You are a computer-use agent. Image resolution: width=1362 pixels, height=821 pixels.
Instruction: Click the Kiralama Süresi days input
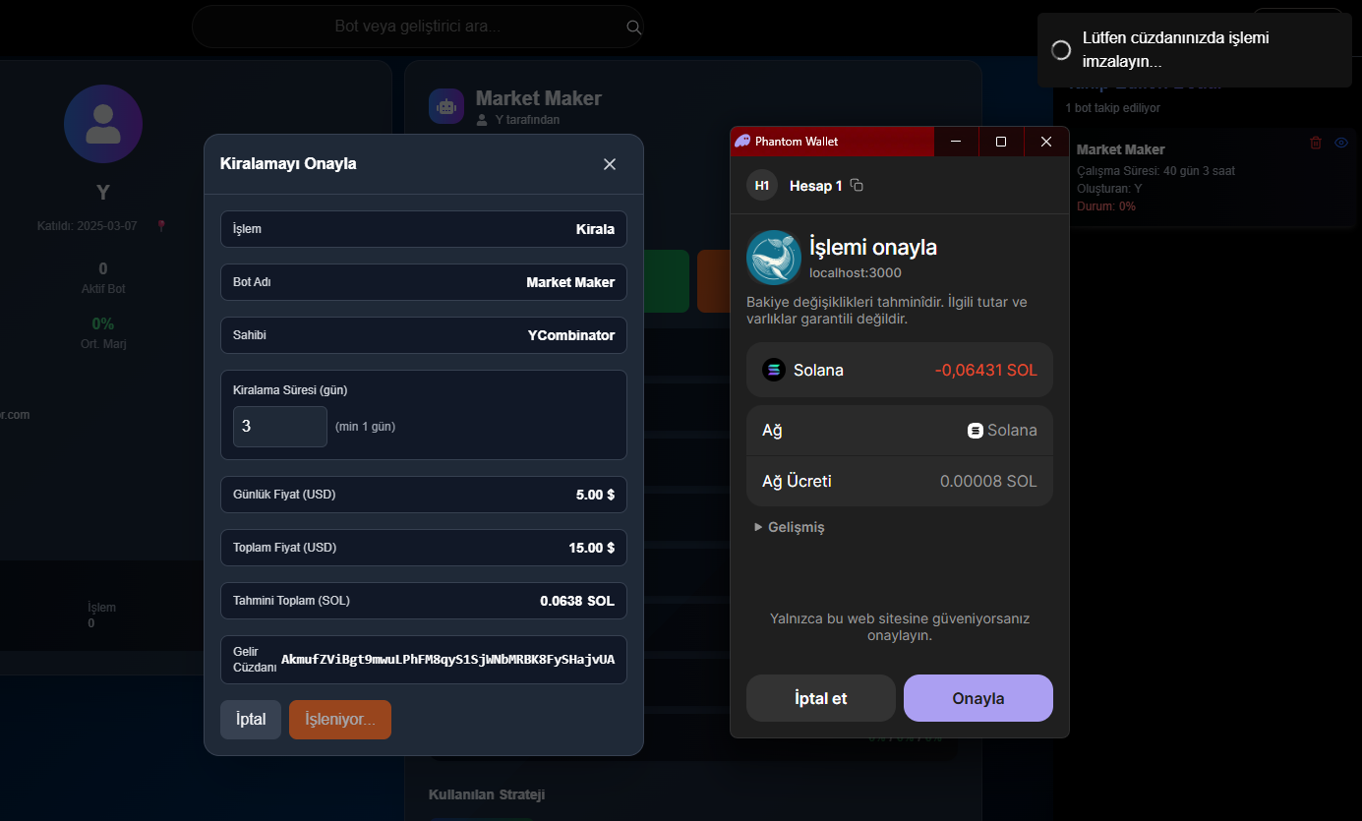[280, 427]
